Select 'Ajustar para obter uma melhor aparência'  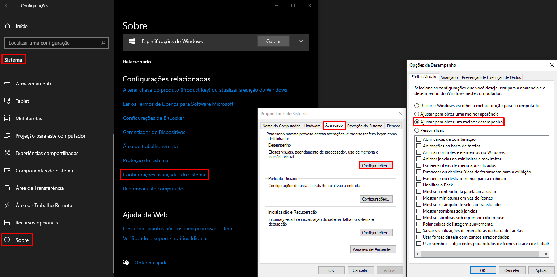click(x=456, y=114)
